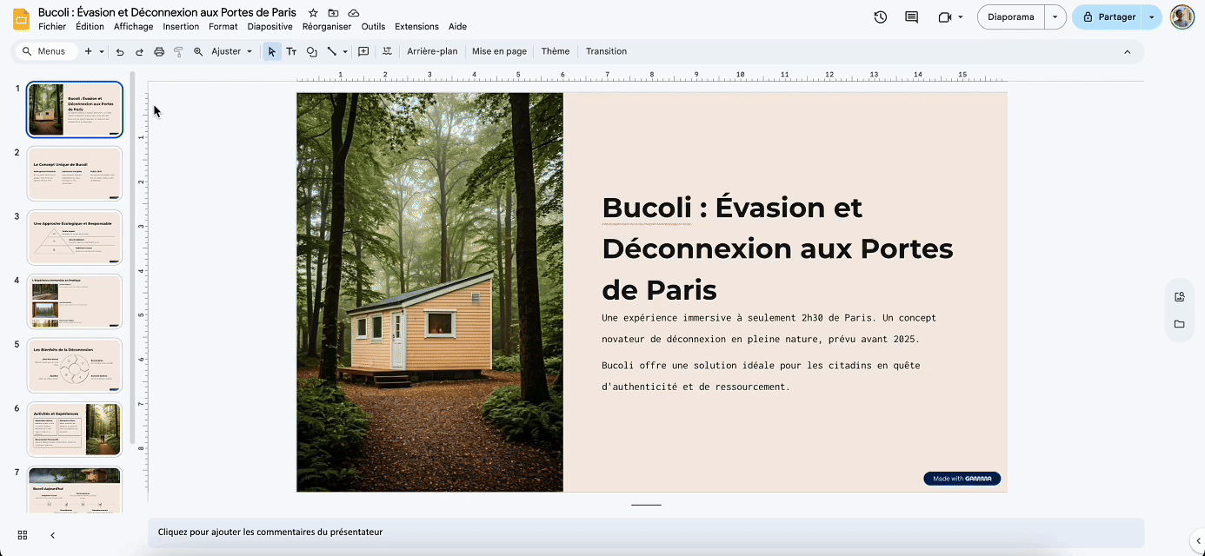Viewport: 1205px width, 556px height.
Task: Collapse the filmstrip with the left arrow
Action: tap(52, 535)
